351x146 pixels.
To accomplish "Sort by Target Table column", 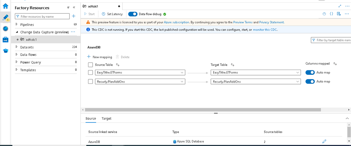I will point(232,65).
